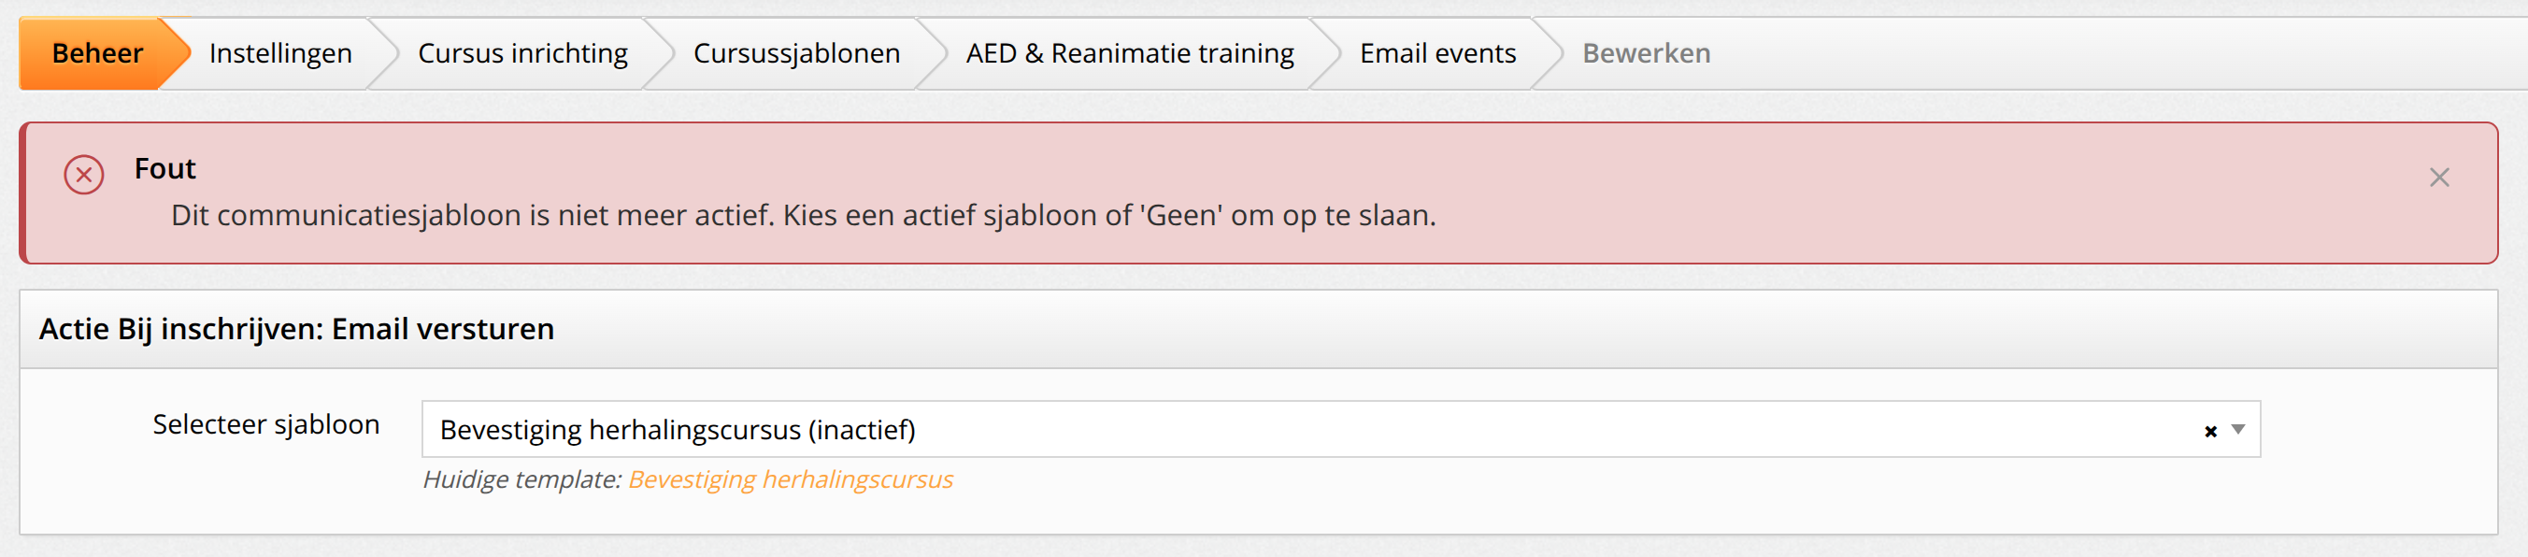Navigate to Cursus inrichting
The height and width of the screenshot is (557, 2528).
pos(522,53)
